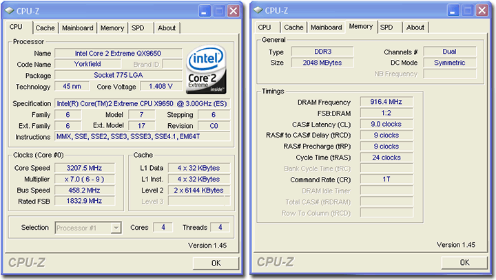Click the Socket 775 LGA package field
The width and height of the screenshot is (496, 280).
pyautogui.click(x=118, y=75)
